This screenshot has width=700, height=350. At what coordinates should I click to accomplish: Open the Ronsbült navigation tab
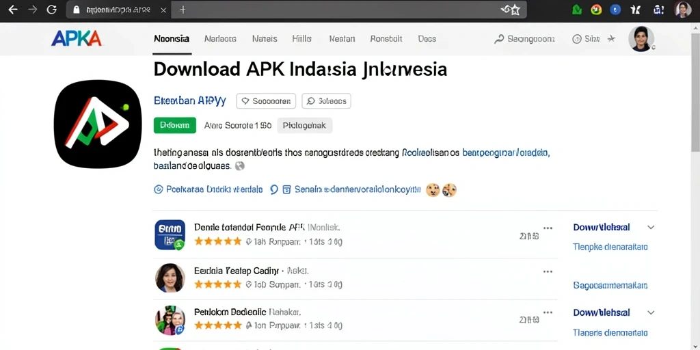click(386, 39)
